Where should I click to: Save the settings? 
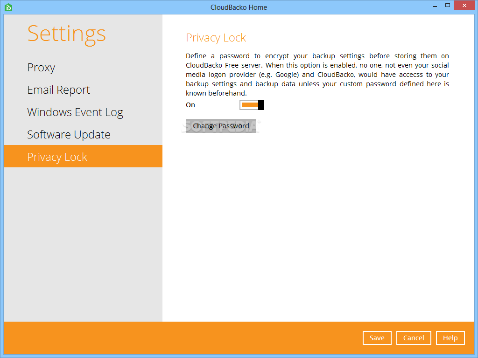coord(377,338)
